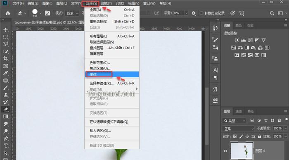Viewport: 289px width, 160px height.
Task: Add a Levels adjustment
Action: 244,40
